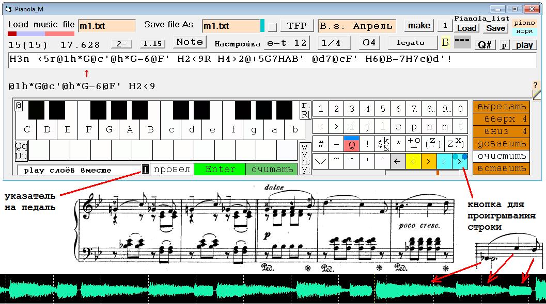Toggle the checkbox next to TFP
Screen dimensions: 546x304
click(272, 27)
